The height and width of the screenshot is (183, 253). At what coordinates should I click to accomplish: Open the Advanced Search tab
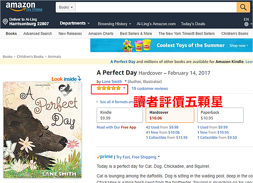pyautogui.click(x=38, y=34)
